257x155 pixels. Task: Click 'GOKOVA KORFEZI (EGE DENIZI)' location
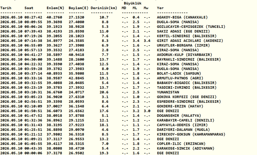pyautogui.click(x=187, y=97)
